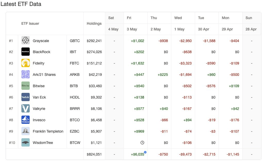This screenshot has height=162, width=265.
Task: Click the pending clock icon for WisdomTree
Action: click(142, 143)
